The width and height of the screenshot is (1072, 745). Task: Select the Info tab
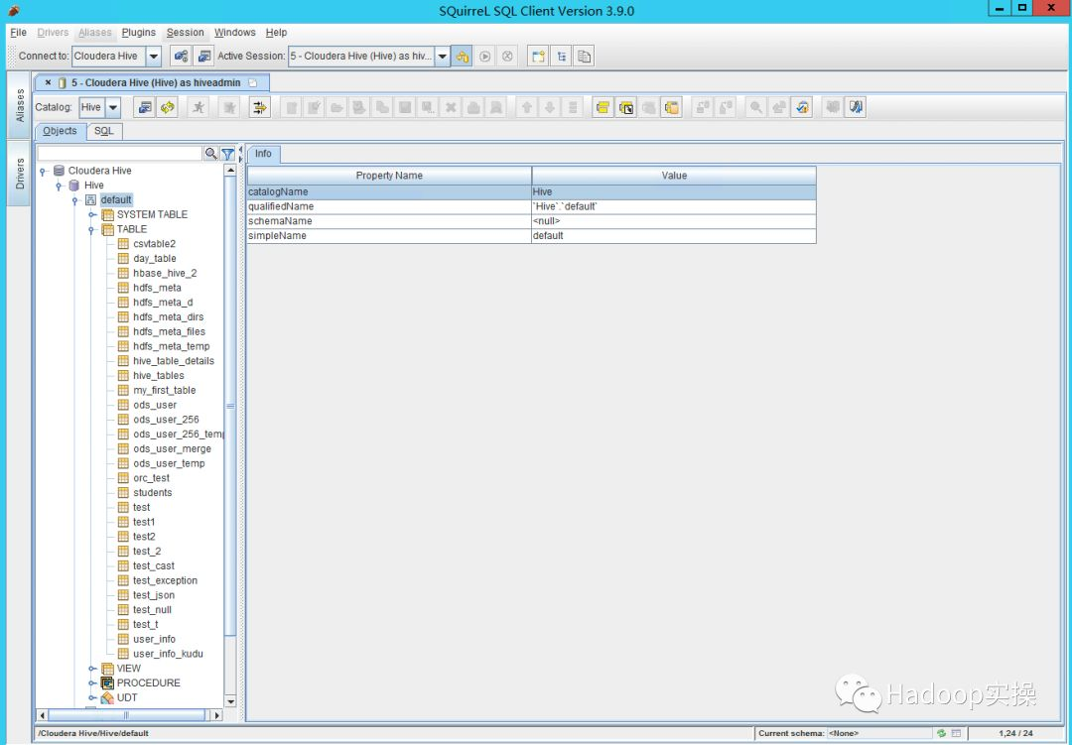[x=263, y=154]
